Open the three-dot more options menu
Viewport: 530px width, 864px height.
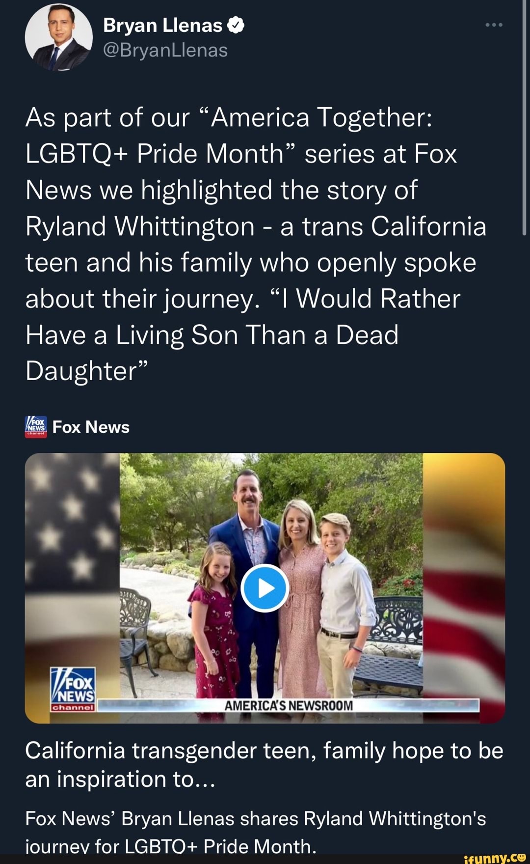pyautogui.click(x=494, y=25)
